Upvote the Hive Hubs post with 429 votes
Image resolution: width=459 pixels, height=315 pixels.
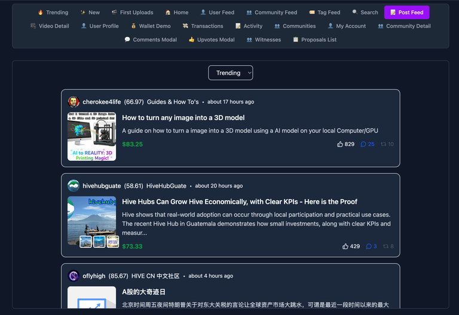[x=351, y=246]
